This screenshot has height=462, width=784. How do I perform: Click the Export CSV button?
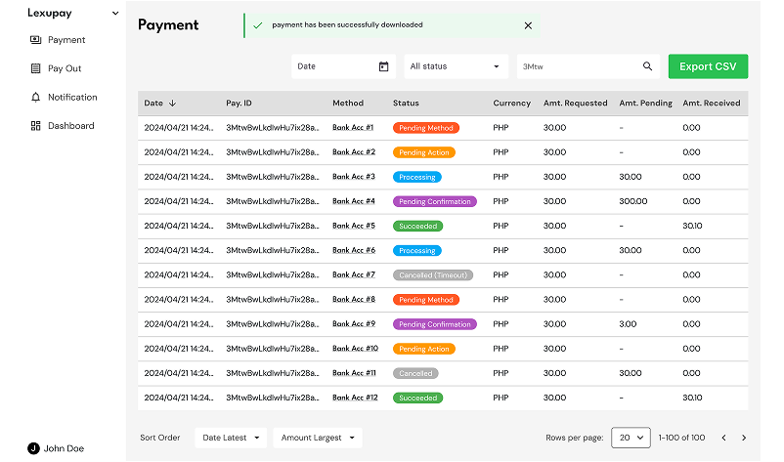click(708, 66)
